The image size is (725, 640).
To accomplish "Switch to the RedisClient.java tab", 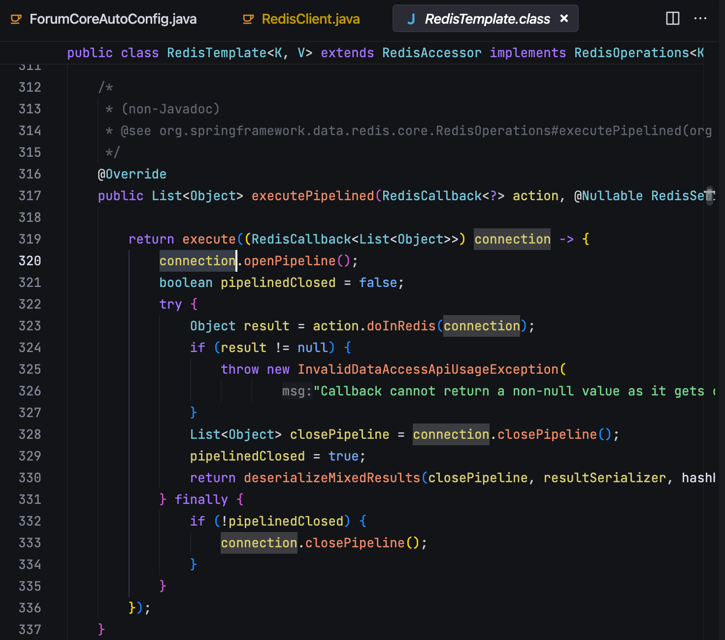I will [310, 19].
